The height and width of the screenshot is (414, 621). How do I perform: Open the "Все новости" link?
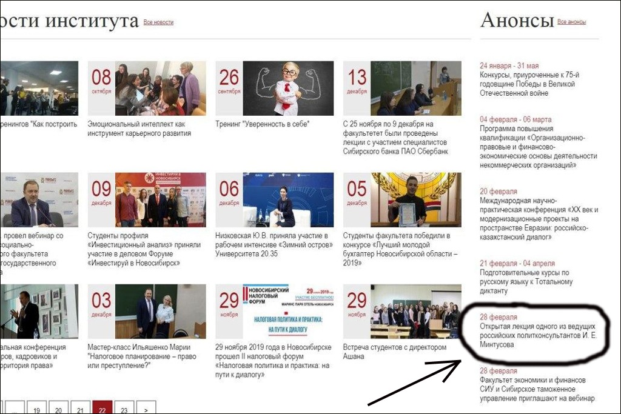[158, 22]
